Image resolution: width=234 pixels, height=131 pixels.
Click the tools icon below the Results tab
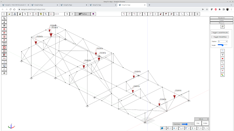[x=223, y=27]
